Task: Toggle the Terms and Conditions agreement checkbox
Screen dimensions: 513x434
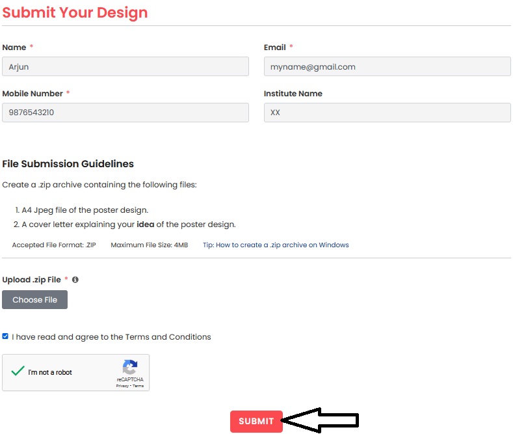Action: click(6, 336)
